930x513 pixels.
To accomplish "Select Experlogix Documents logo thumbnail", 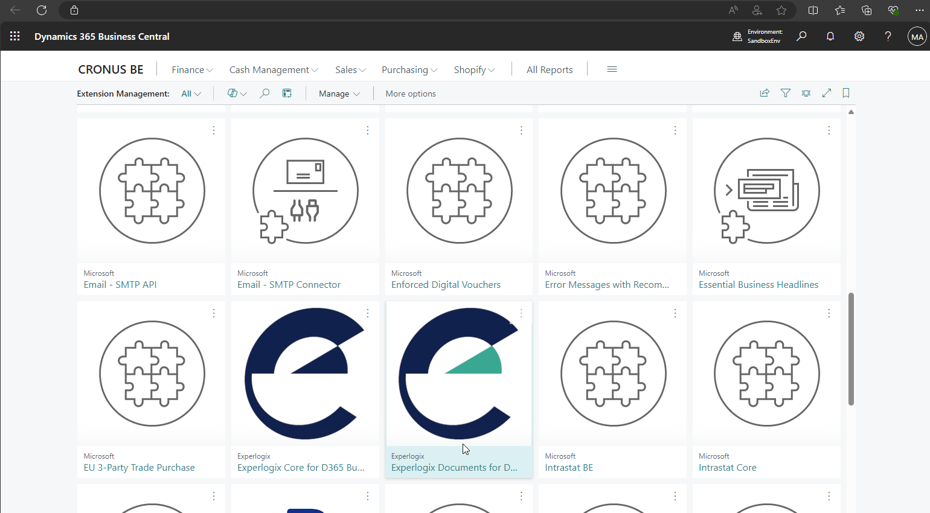I will (x=458, y=374).
